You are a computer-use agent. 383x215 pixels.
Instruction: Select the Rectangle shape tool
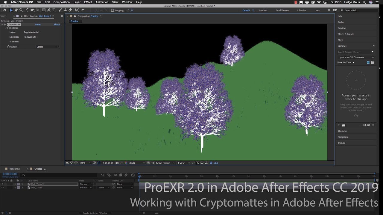coord(44,10)
